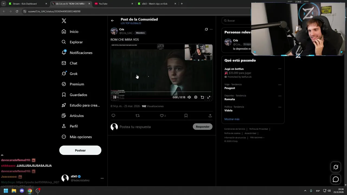Switch to zEkO - Watch clips on Kick tab
Screen dimensions: 347x195
[157, 4]
